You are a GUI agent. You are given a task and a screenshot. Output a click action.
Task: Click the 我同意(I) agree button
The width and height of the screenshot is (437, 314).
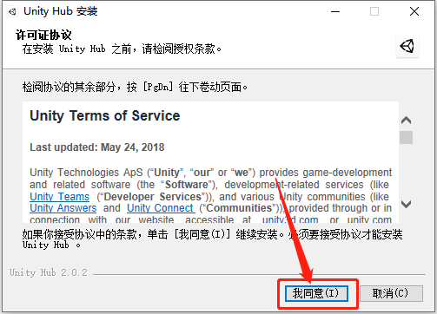click(x=316, y=293)
